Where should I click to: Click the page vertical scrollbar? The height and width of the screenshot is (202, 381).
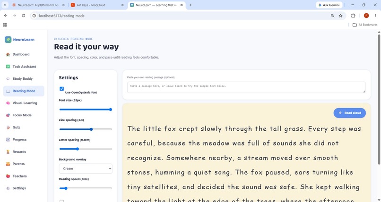pos(379,100)
